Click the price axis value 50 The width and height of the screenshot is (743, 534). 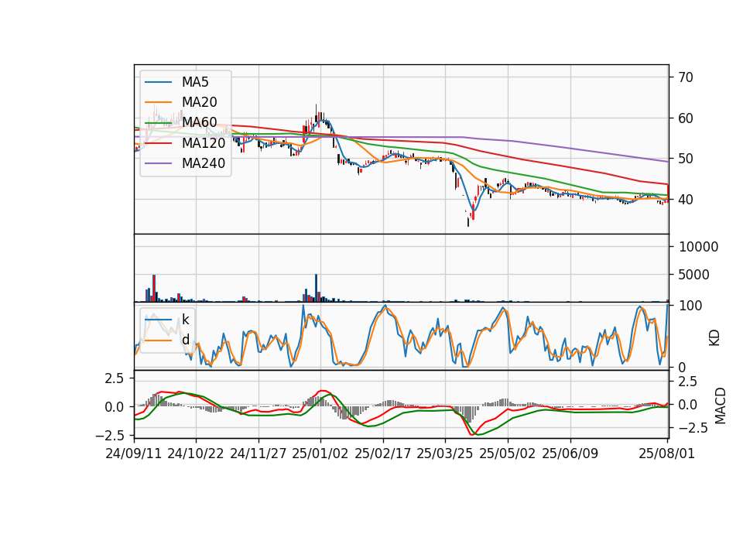coord(686,159)
